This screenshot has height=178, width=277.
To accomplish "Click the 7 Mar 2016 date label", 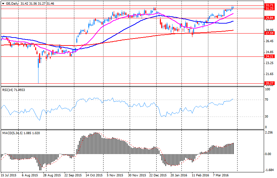I will pos(221,175).
